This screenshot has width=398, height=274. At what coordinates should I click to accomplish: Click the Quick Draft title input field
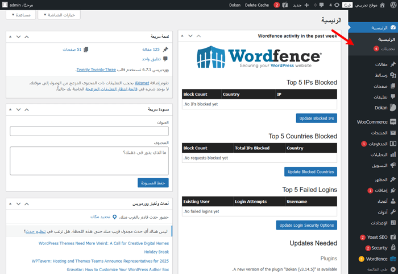pyautogui.click(x=89, y=132)
